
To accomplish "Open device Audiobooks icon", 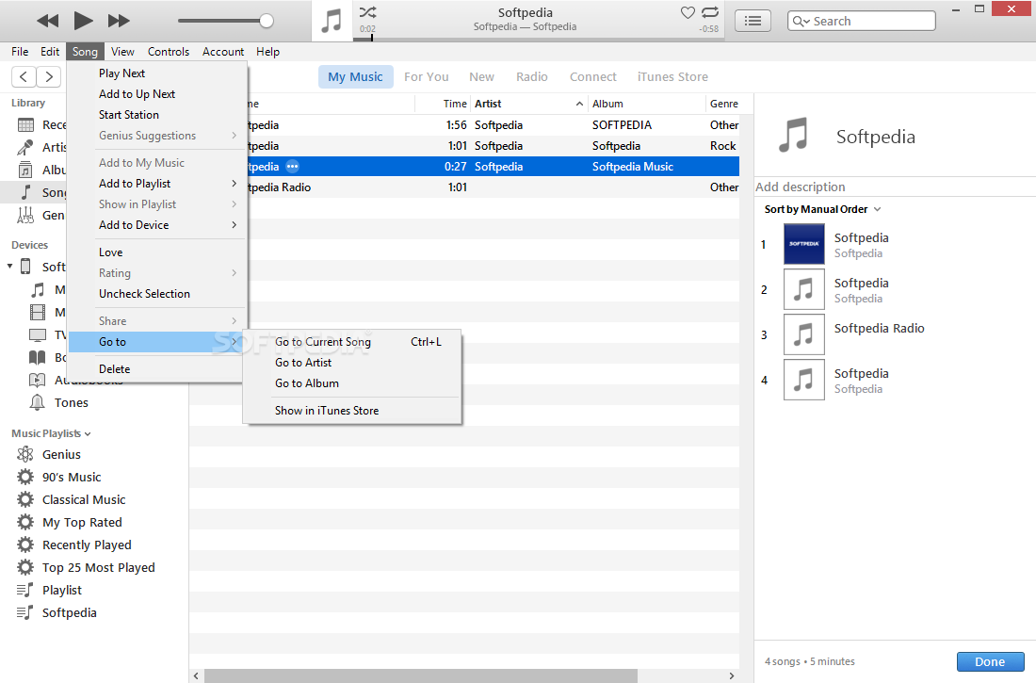I will coord(38,381).
